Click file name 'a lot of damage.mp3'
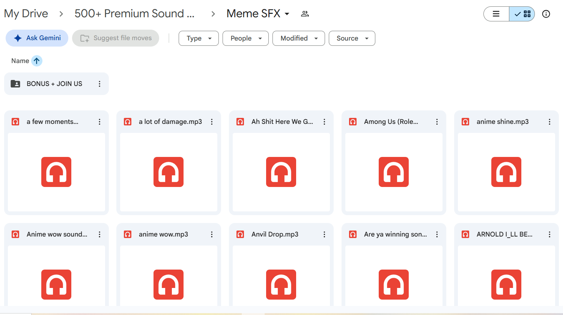This screenshot has height=315, width=563. click(170, 122)
